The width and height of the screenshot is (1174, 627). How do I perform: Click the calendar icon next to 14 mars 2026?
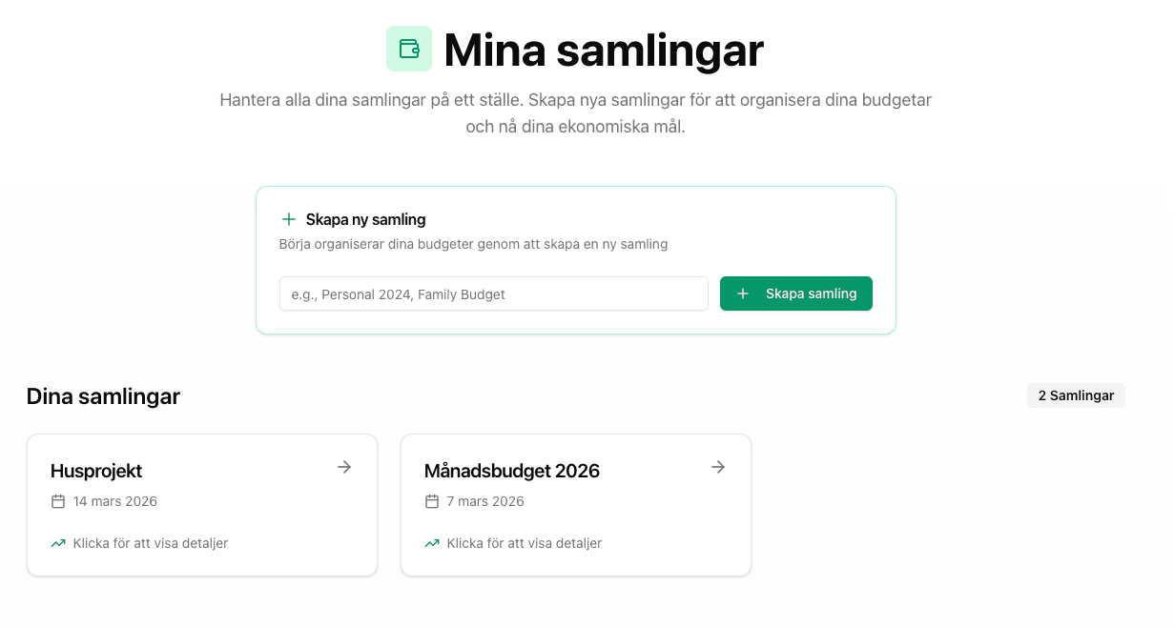click(x=57, y=501)
